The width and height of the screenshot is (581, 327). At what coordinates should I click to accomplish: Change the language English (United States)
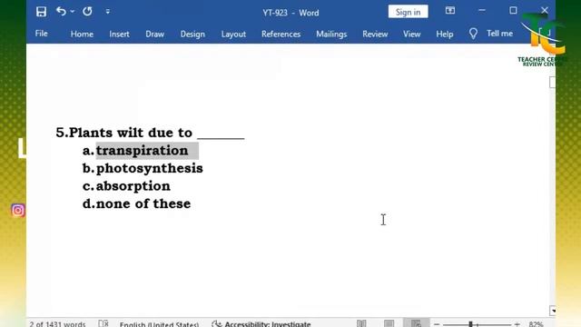pyautogui.click(x=159, y=324)
